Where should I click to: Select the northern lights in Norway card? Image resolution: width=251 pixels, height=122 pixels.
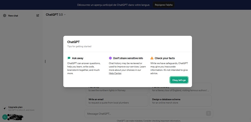click(x=117, y=88)
